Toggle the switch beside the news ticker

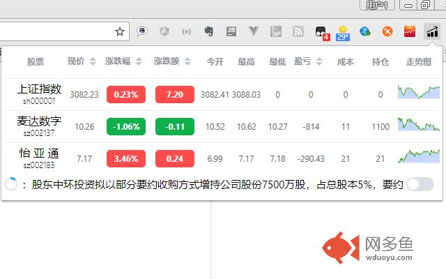[420, 184]
